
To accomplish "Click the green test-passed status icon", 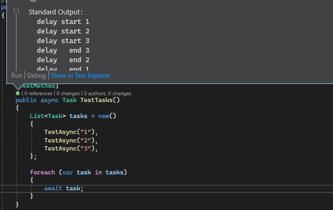I will (x=18, y=94).
